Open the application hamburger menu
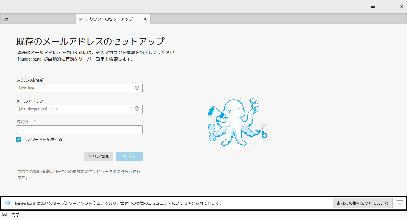Screen dimensions: 407x219 372,6
